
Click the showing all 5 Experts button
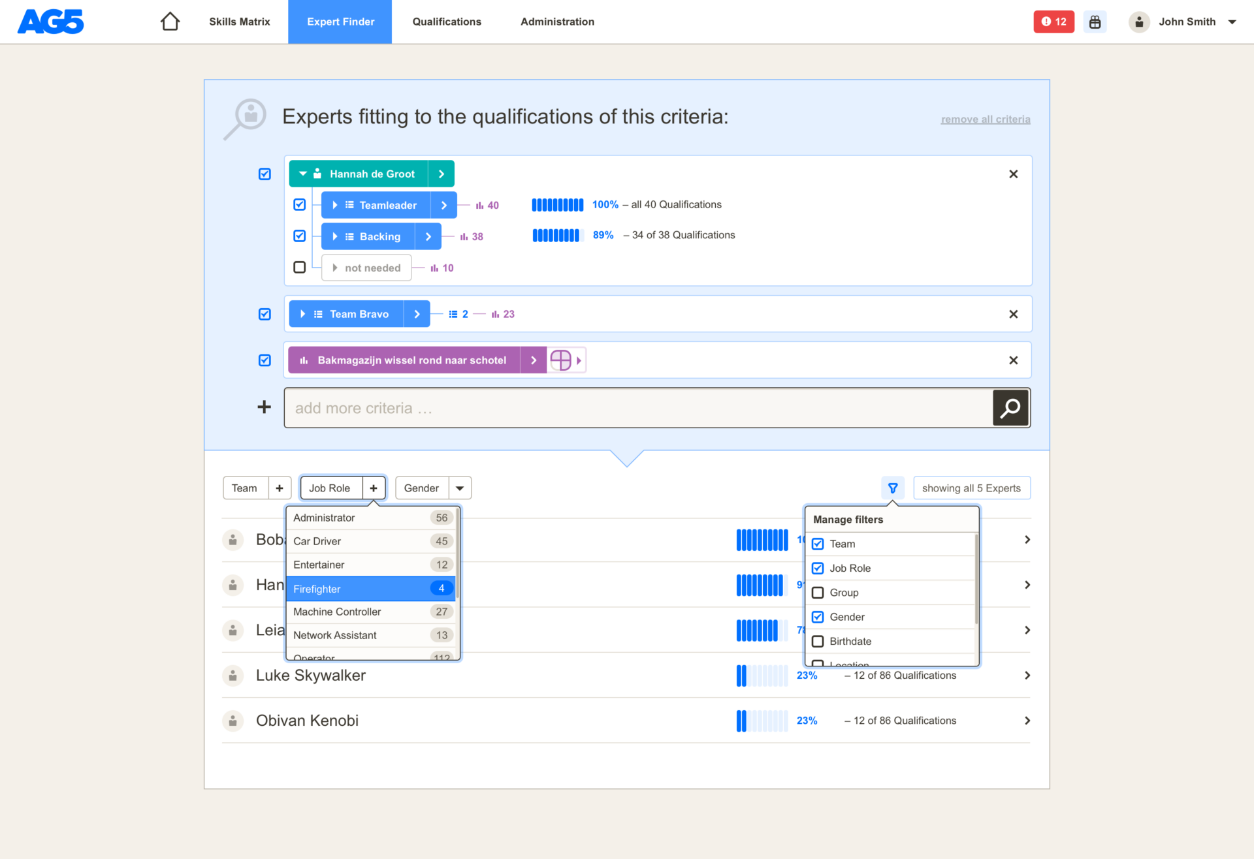pyautogui.click(x=972, y=488)
